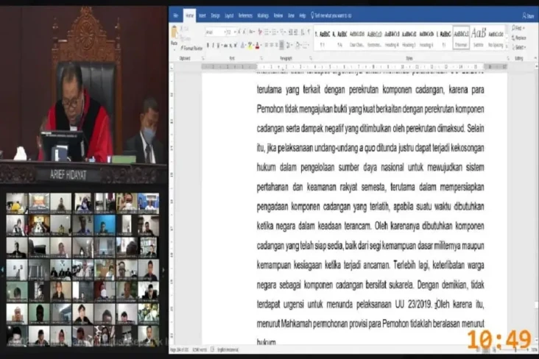This screenshot has width=539, height=359.
Task: Click the Shading paint bucket icon
Action: click(x=297, y=45)
